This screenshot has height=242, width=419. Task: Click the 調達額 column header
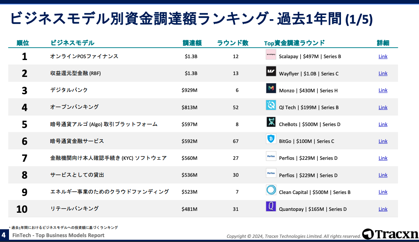192,43
